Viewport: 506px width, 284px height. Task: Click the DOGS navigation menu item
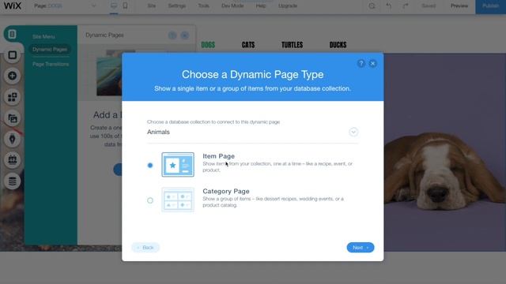click(x=208, y=45)
